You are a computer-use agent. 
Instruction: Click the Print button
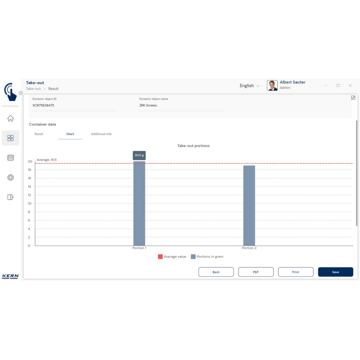pos(296,272)
